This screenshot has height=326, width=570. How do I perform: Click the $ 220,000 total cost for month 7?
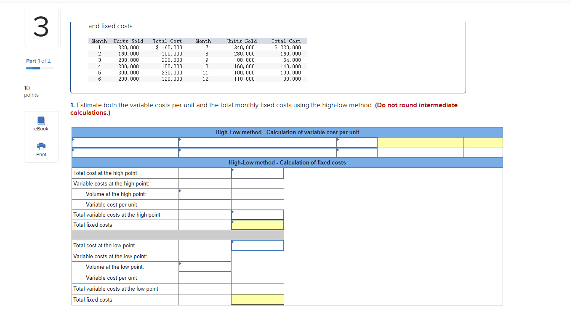click(x=288, y=47)
